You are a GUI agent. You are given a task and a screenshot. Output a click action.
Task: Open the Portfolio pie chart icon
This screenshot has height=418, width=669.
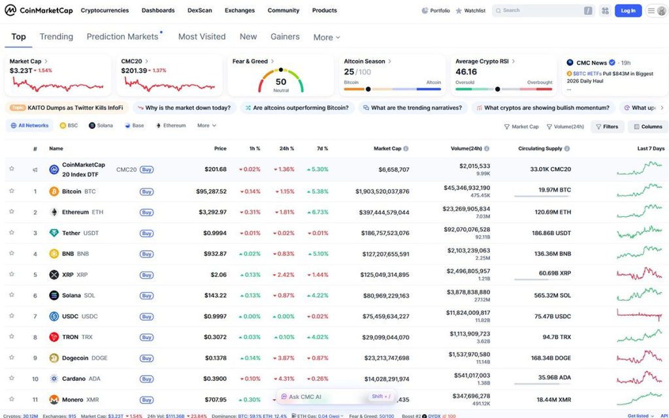(425, 10)
